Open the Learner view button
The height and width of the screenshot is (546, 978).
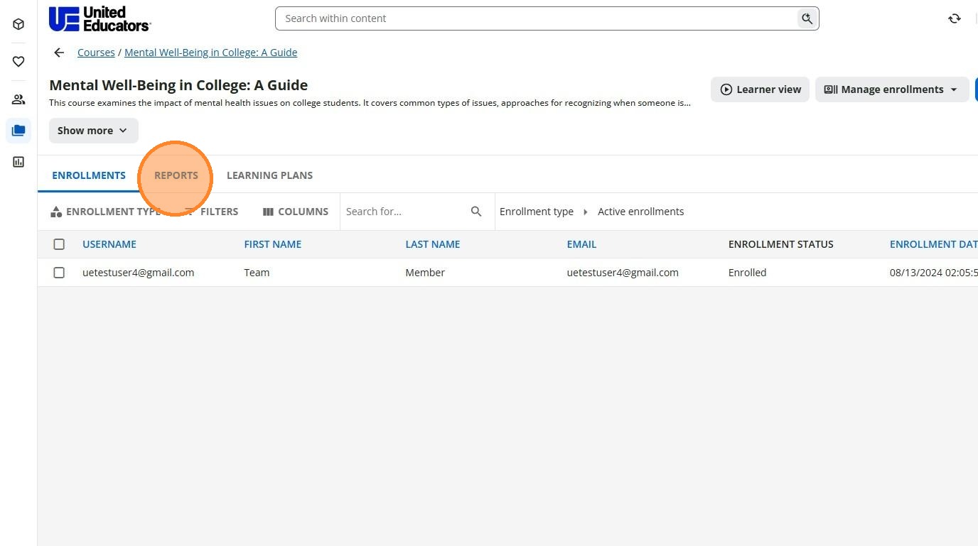pyautogui.click(x=760, y=89)
